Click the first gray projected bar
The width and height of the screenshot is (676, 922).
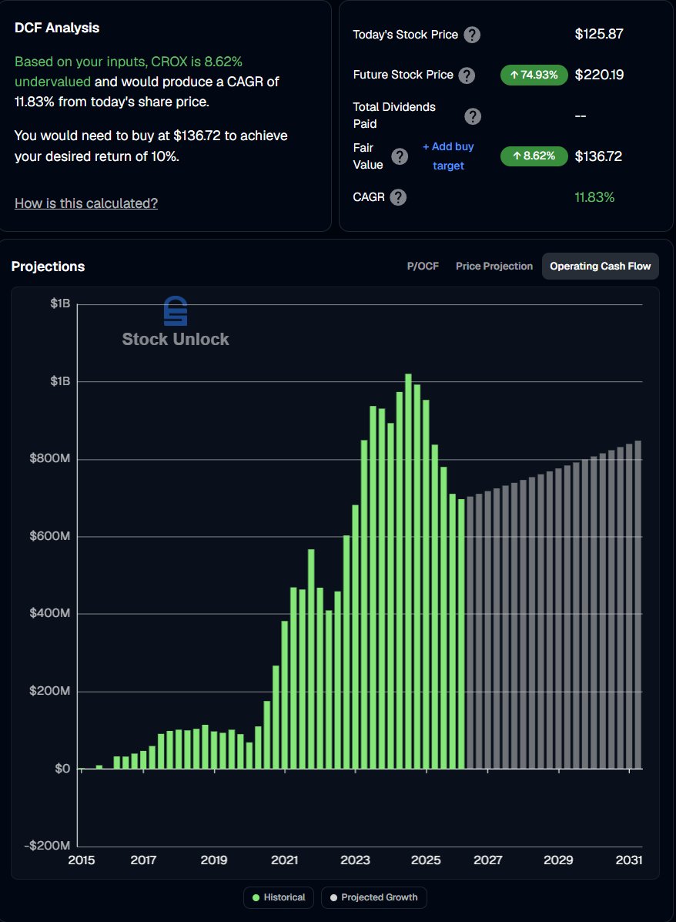470,632
